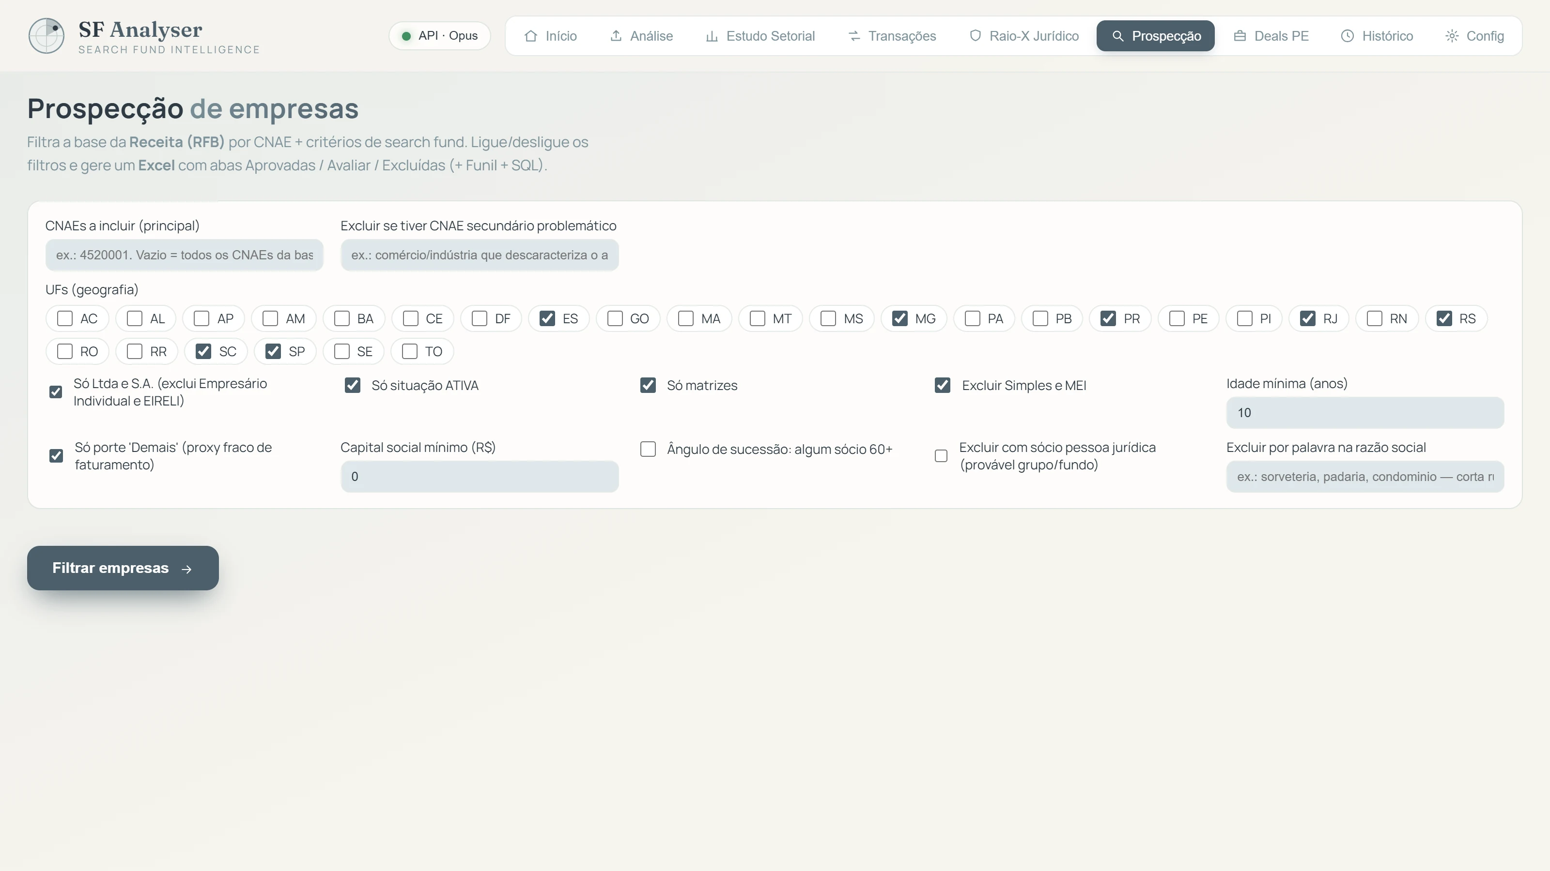1550x871 pixels.
Task: Switch to the Transações tab
Action: pos(892,36)
